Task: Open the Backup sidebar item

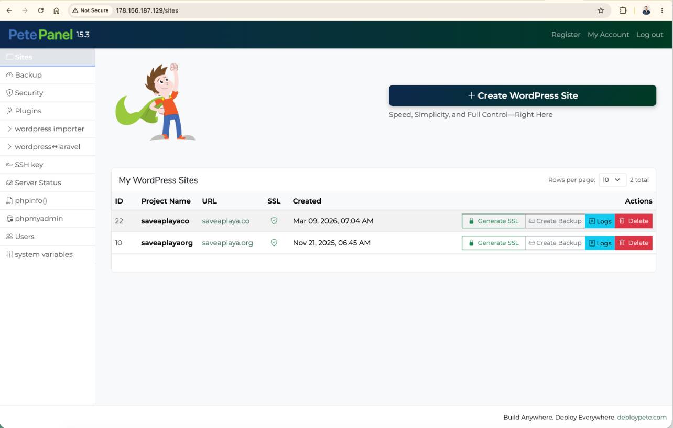Action: click(48, 75)
